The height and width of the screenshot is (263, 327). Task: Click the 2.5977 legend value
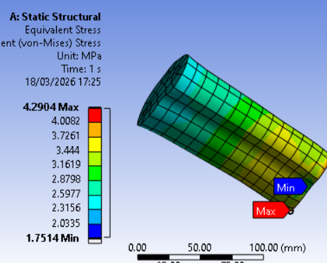click(67, 194)
